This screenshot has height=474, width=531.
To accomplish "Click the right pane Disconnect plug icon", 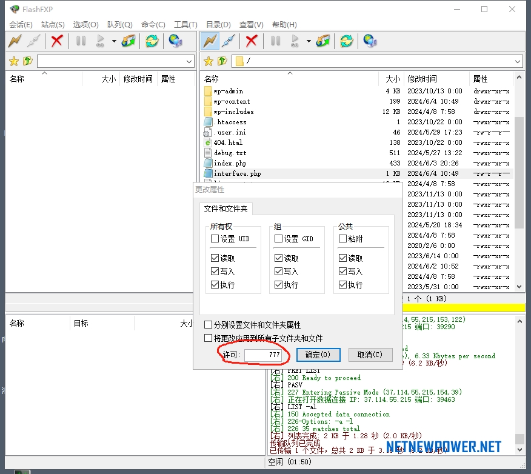I will 229,41.
